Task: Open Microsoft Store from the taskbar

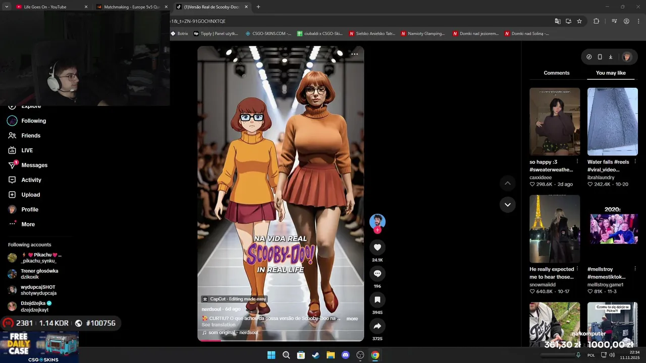Action: (301, 355)
